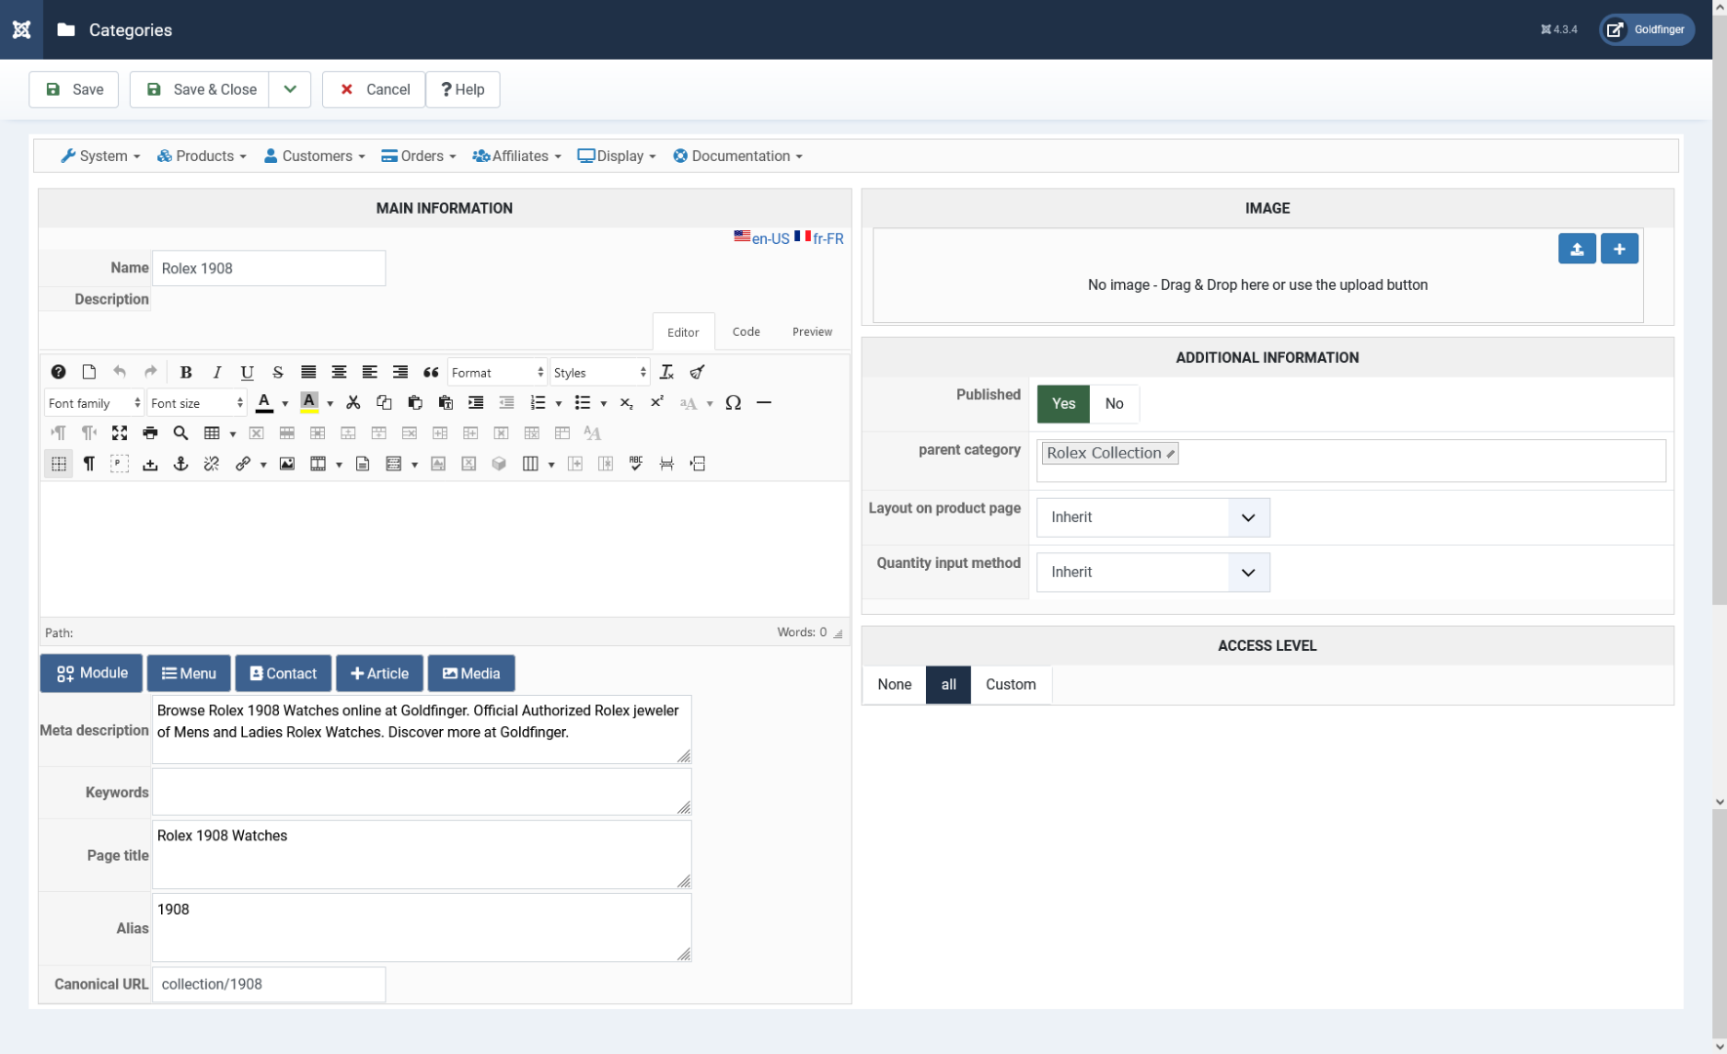Run the spellcheck ABC icon
Image resolution: width=1727 pixels, height=1054 pixels.
pos(636,465)
